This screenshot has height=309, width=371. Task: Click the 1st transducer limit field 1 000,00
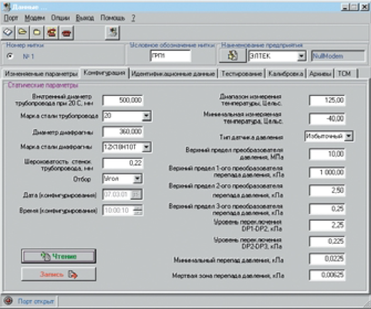pyautogui.click(x=327, y=173)
